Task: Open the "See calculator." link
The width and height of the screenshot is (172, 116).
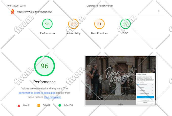Action: 53,97
